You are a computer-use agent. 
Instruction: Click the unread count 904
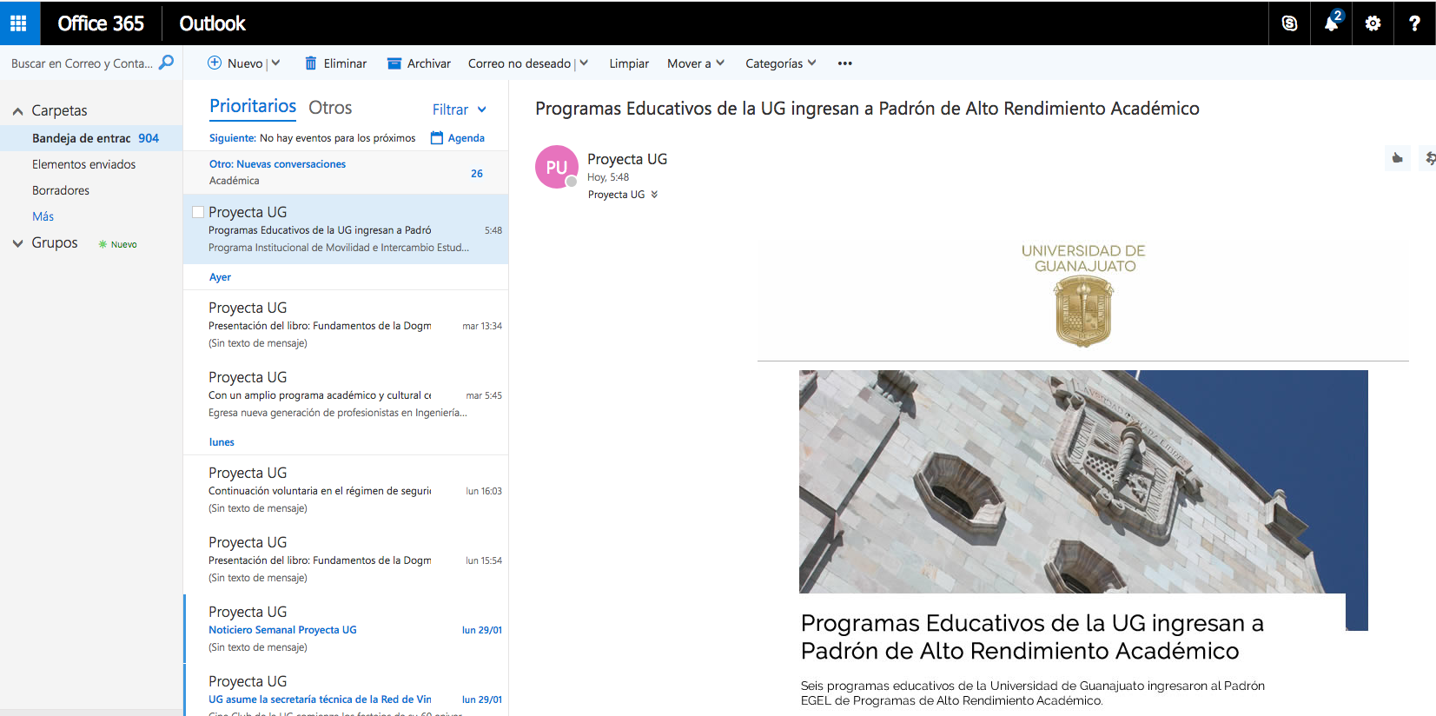[x=149, y=138]
